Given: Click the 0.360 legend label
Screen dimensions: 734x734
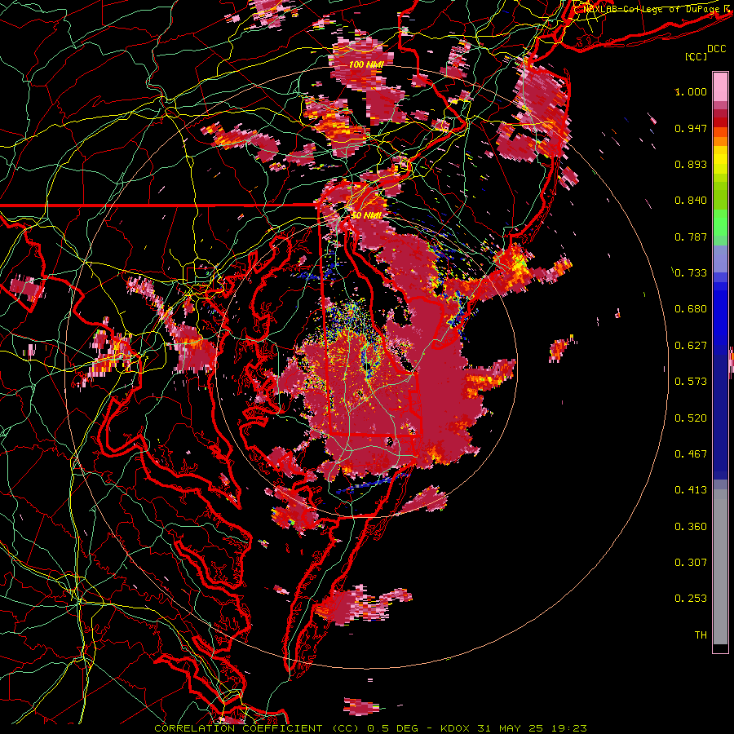Looking at the screenshot, I should click(x=691, y=527).
